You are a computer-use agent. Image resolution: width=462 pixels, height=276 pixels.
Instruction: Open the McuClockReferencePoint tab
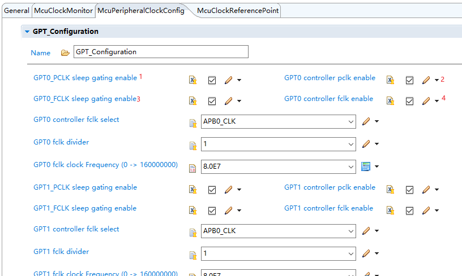click(238, 11)
